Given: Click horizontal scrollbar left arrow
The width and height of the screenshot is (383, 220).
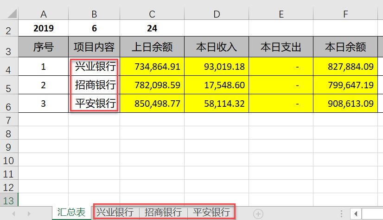Looking at the screenshot, I should (x=356, y=214).
